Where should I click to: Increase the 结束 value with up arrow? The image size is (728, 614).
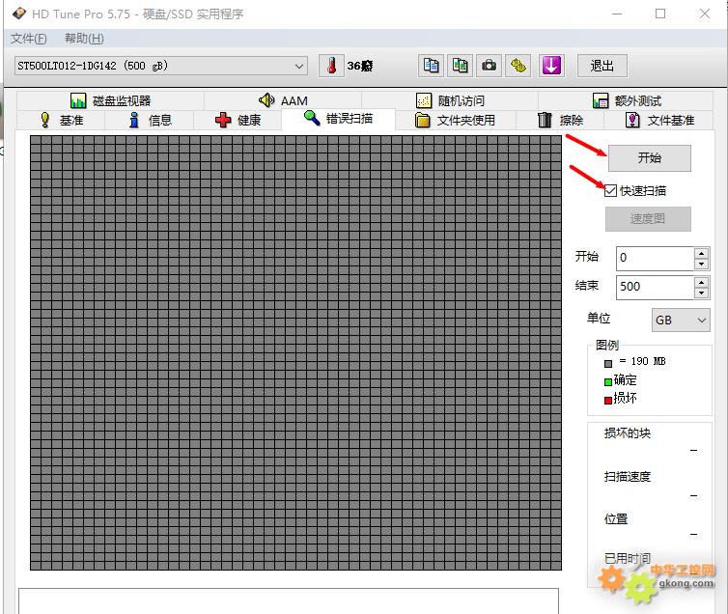(701, 282)
